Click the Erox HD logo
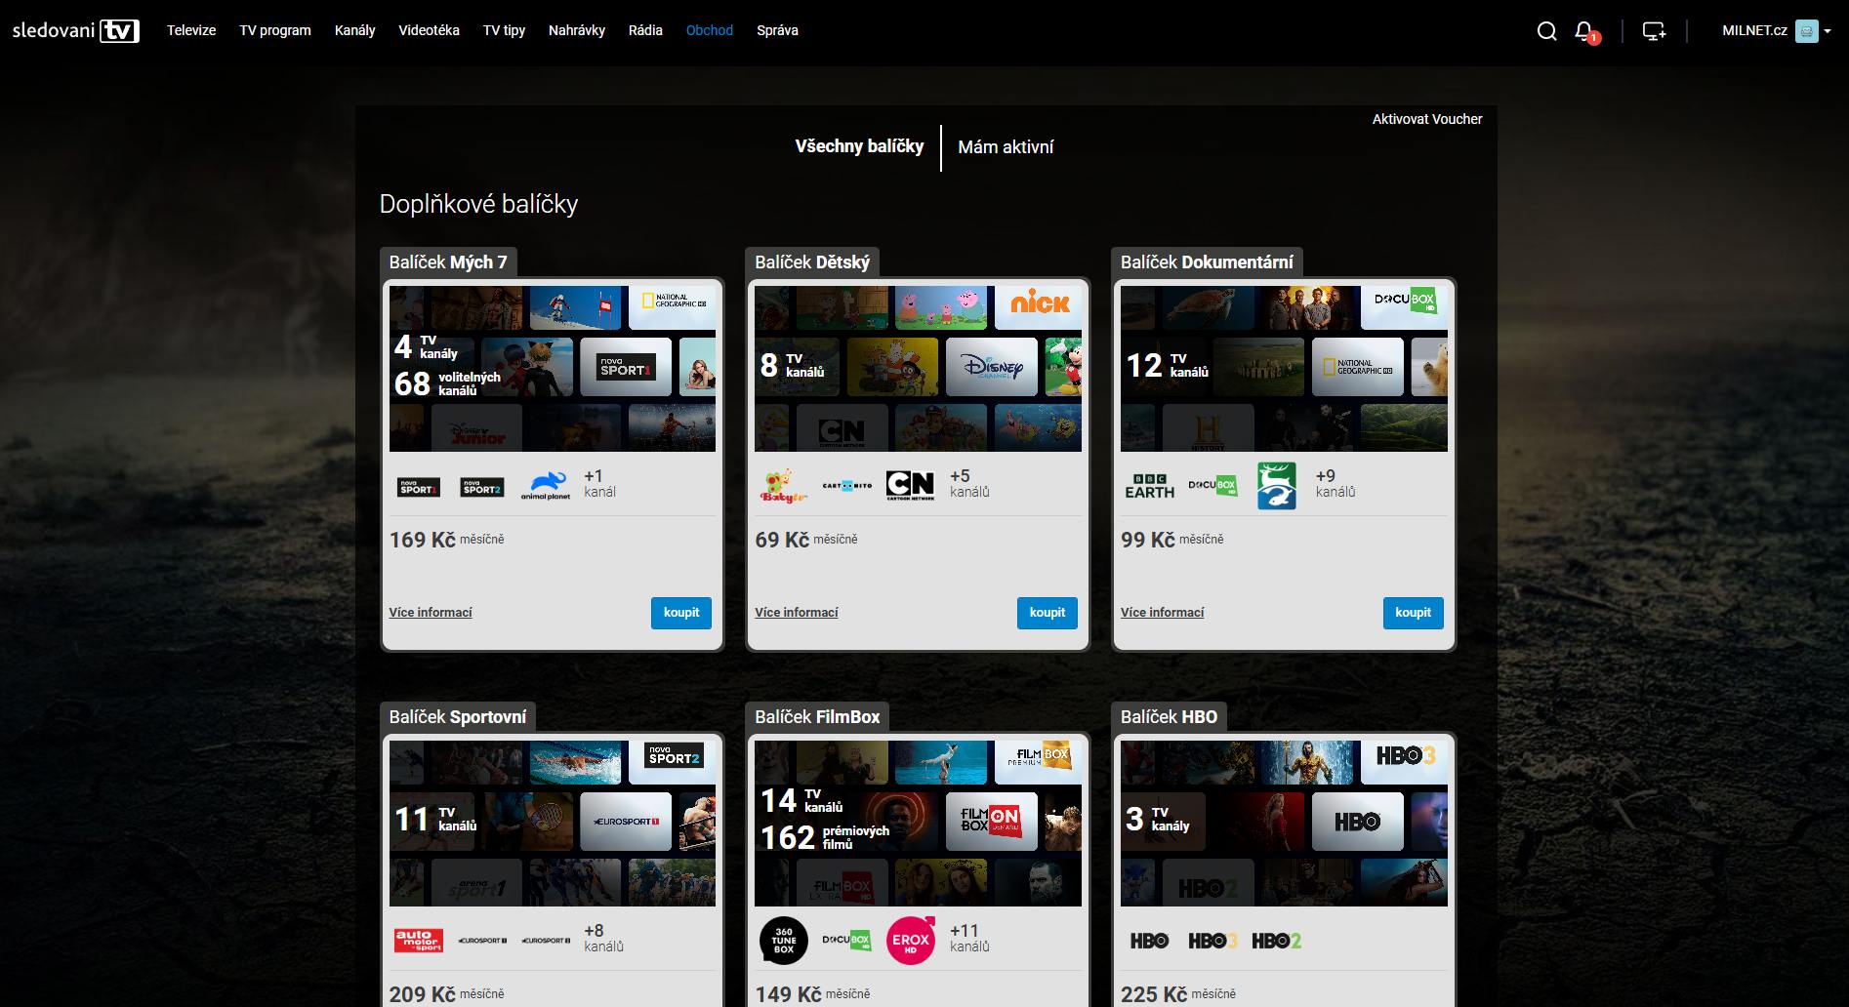 911,941
